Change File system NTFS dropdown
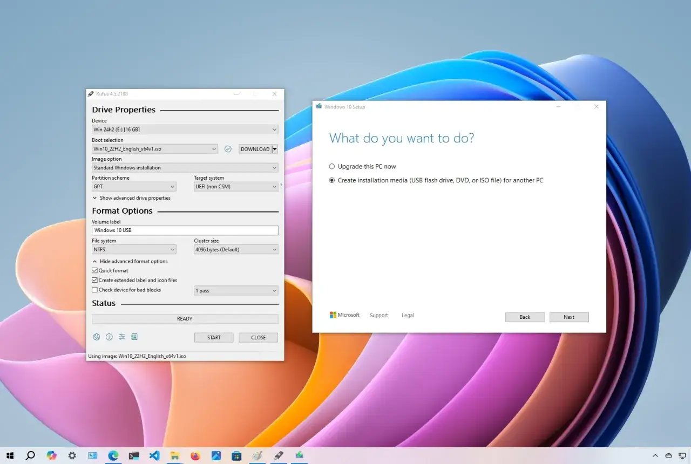Screen dimensions: 691x464 point(134,250)
